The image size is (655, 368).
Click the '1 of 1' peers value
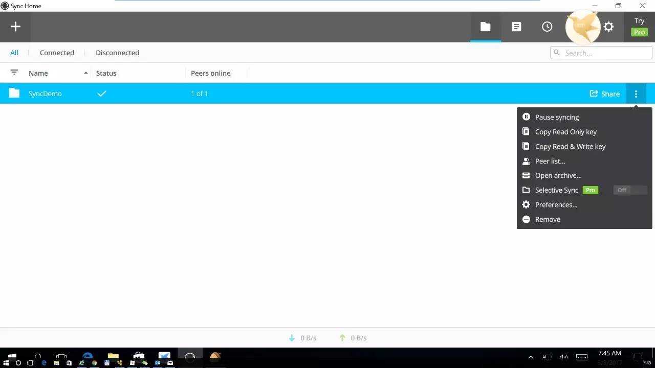199,94
